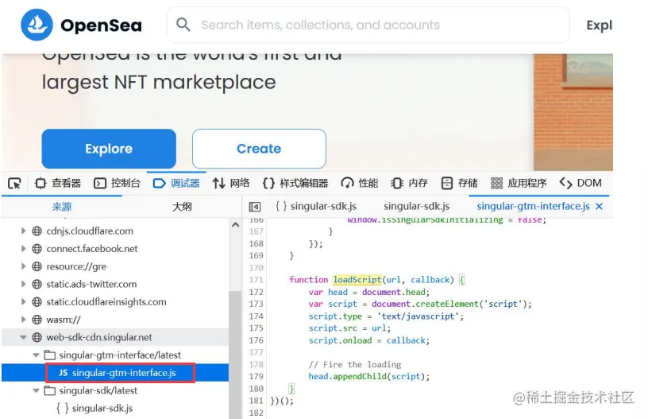
Task: Open the 应用程序 application tab
Action: [x=519, y=183]
